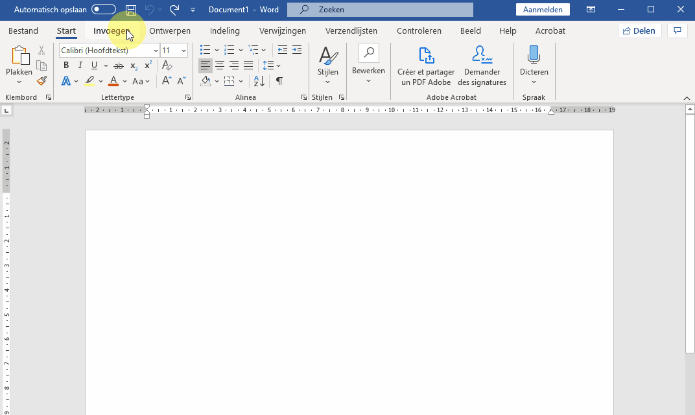The width and height of the screenshot is (695, 415).
Task: Open the Verzendlijsten tab
Action: 351,30
